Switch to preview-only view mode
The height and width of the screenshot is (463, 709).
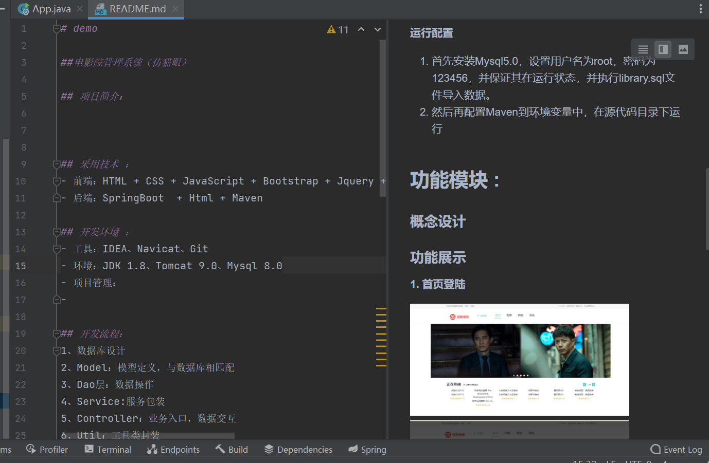683,49
